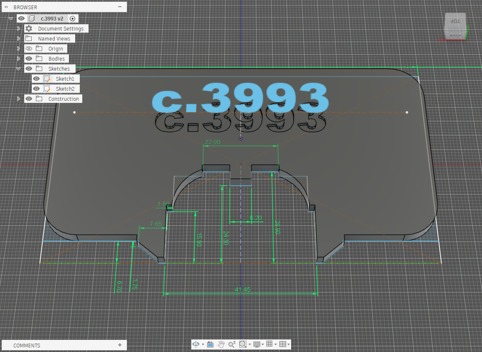Image resolution: width=482 pixels, height=352 pixels.
Task: Select Sketch2 in browser tree
Action: (x=65, y=89)
